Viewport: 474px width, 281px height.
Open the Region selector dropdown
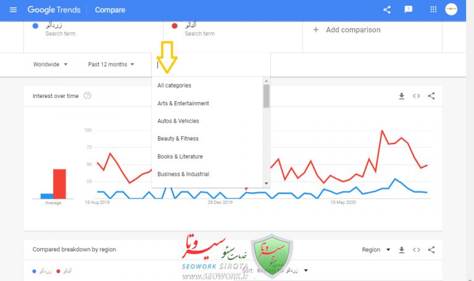[x=376, y=250]
